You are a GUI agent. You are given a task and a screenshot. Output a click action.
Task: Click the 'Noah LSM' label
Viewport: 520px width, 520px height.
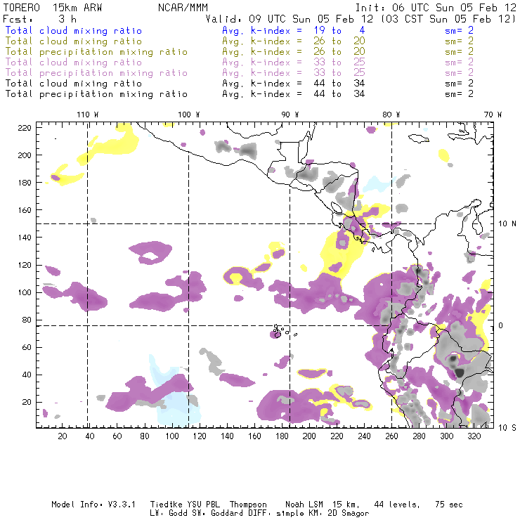pos(304,505)
